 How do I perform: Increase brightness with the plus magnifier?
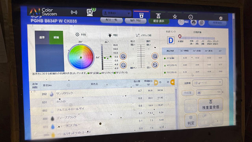123,56
